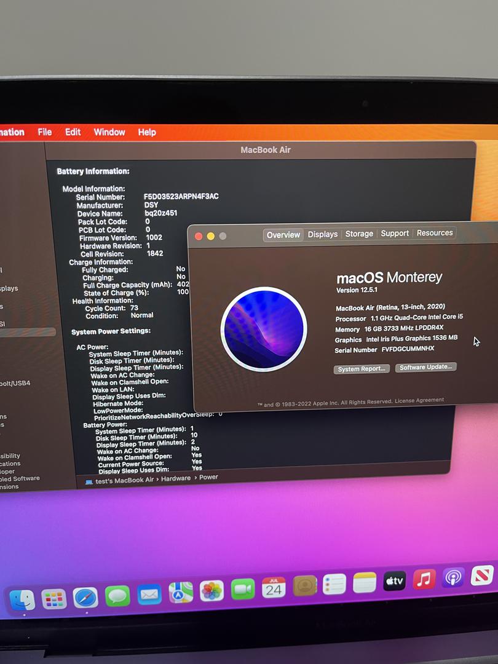The width and height of the screenshot is (498, 664).
Task: Open Podcasts from the Dock
Action: 454,578
